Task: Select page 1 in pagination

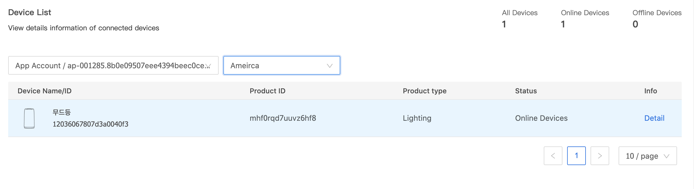Action: tap(576, 156)
